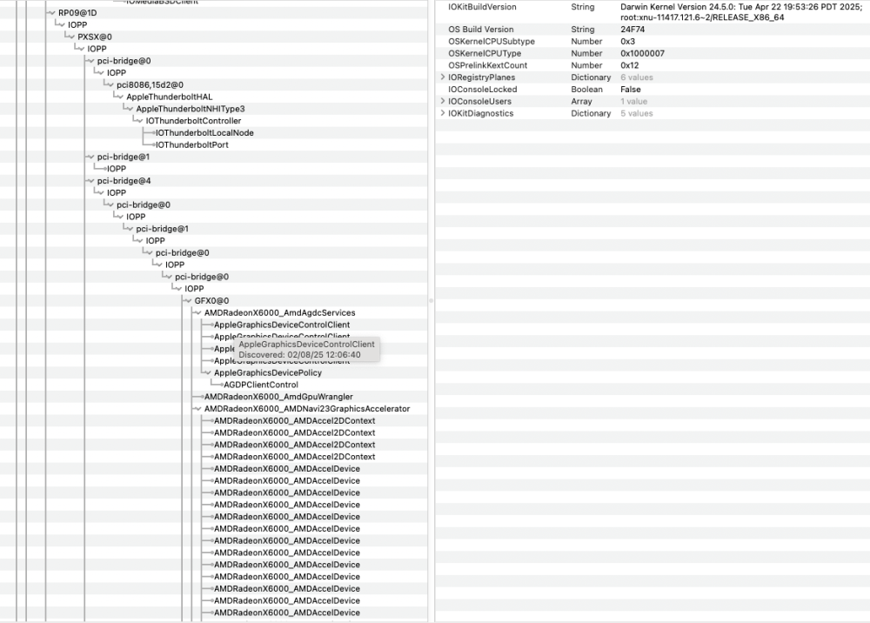
Task: Select the IOPP row directly under RP09@1D
Action: click(x=77, y=25)
